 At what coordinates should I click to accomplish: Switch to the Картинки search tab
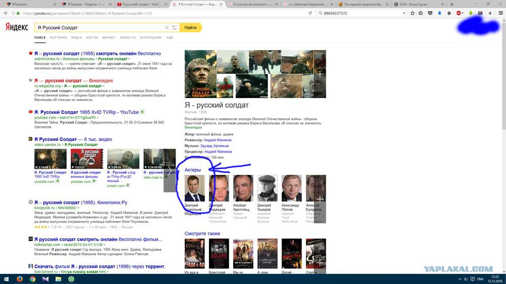pos(58,38)
